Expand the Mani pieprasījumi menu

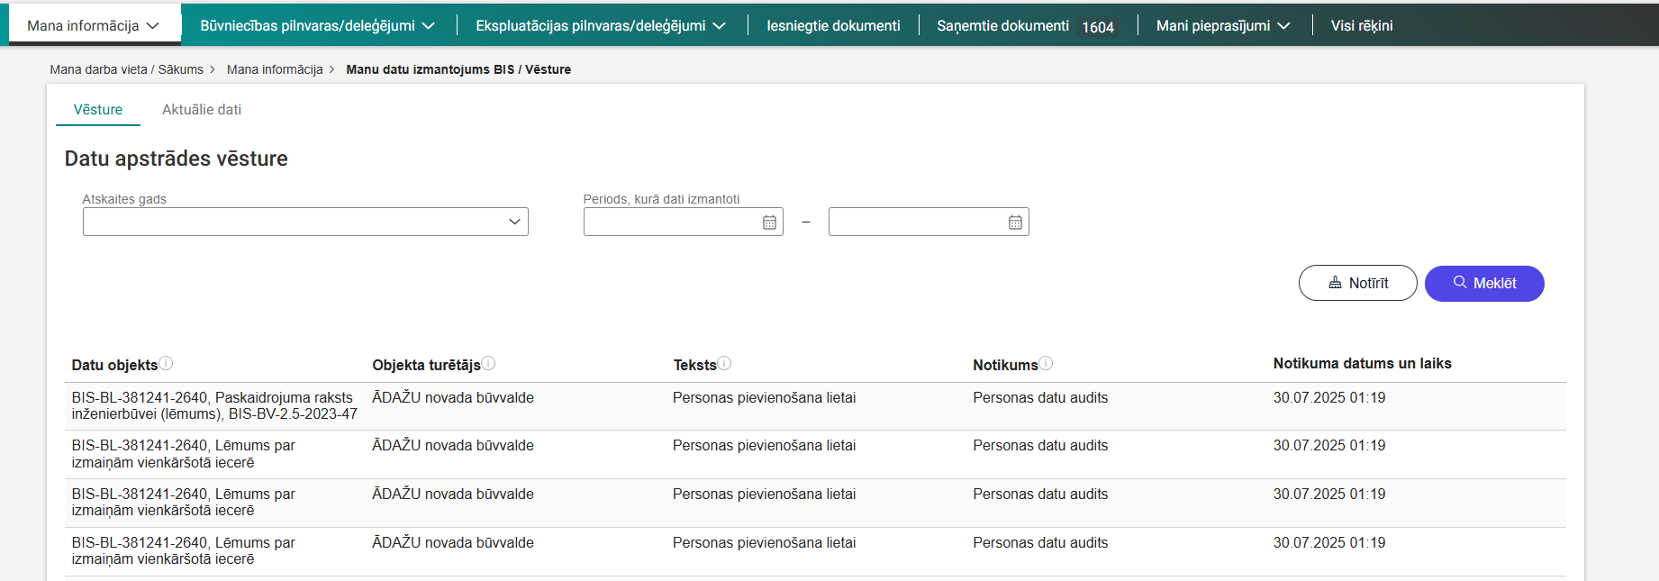coord(1222,25)
